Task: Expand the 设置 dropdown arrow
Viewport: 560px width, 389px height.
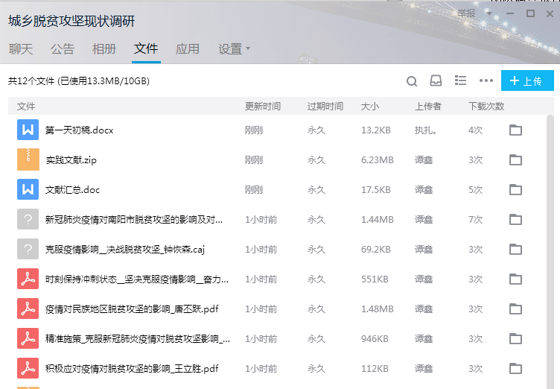Action: (x=248, y=49)
